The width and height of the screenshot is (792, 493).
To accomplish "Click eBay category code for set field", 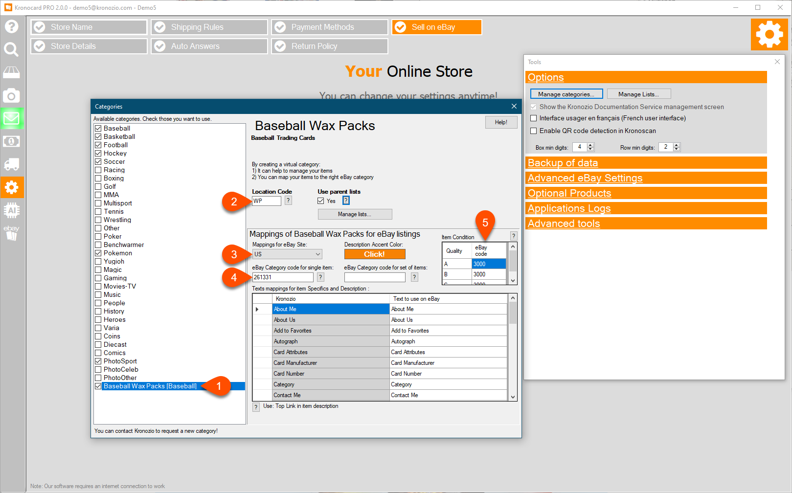I will coord(375,277).
